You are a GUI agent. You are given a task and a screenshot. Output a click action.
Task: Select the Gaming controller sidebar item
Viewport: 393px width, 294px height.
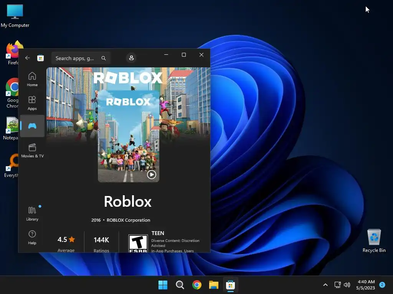click(x=32, y=126)
